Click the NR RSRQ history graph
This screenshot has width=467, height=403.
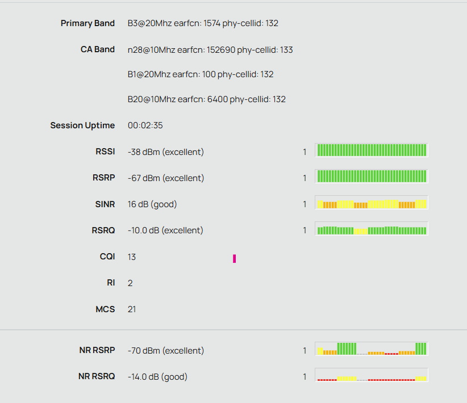coord(371,376)
